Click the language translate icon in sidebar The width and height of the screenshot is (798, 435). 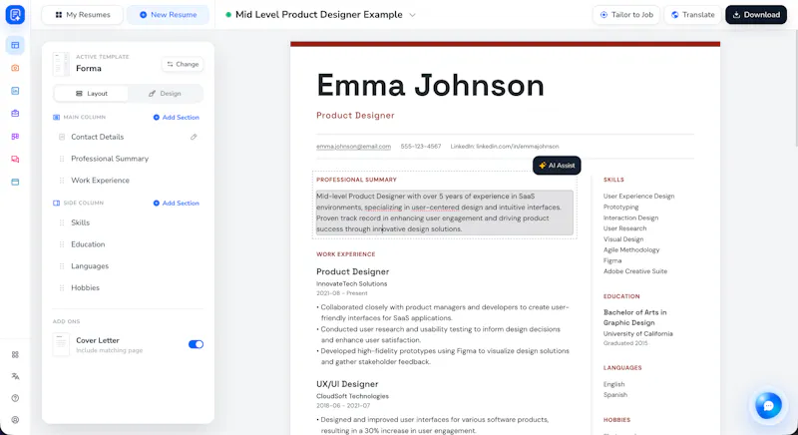pyautogui.click(x=15, y=376)
